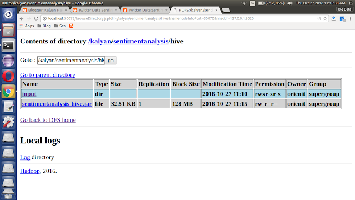
Task: Close the HDFS:/kalyan tab
Action: (216, 10)
